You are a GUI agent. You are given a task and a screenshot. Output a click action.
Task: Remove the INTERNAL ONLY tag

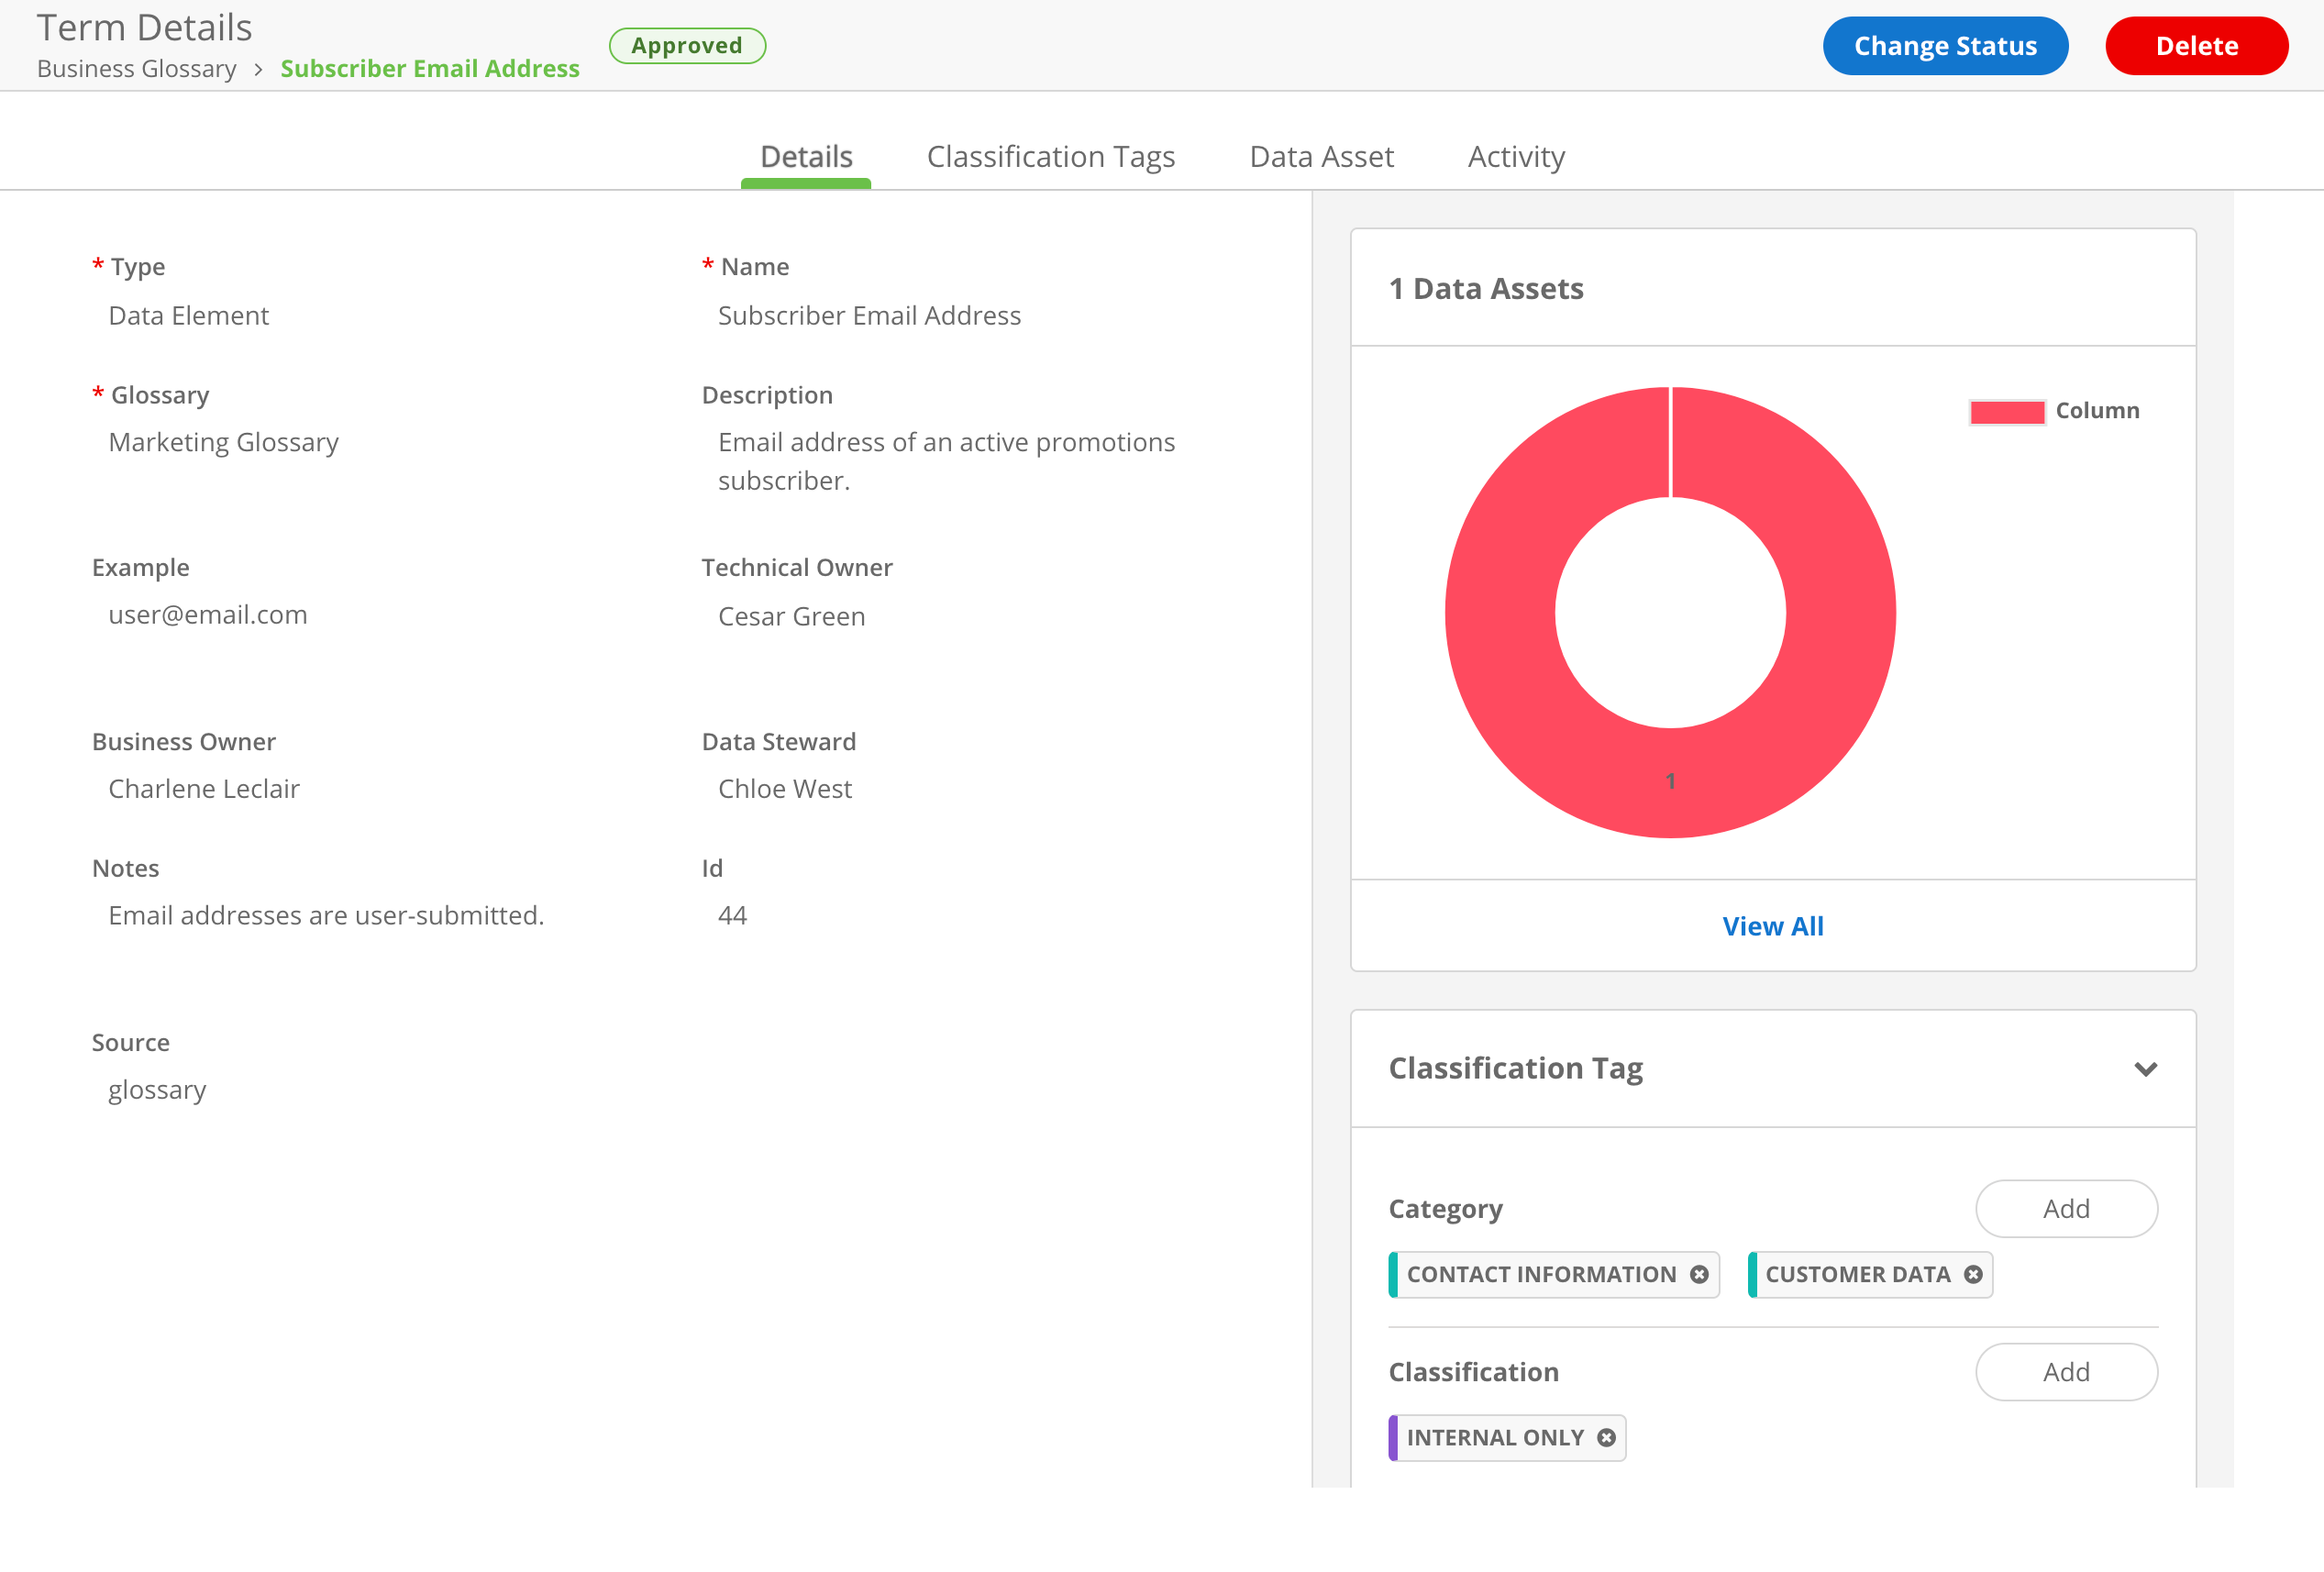[1606, 1437]
